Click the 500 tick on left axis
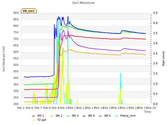Viewport: 167px width, 125px height. (16, 65)
